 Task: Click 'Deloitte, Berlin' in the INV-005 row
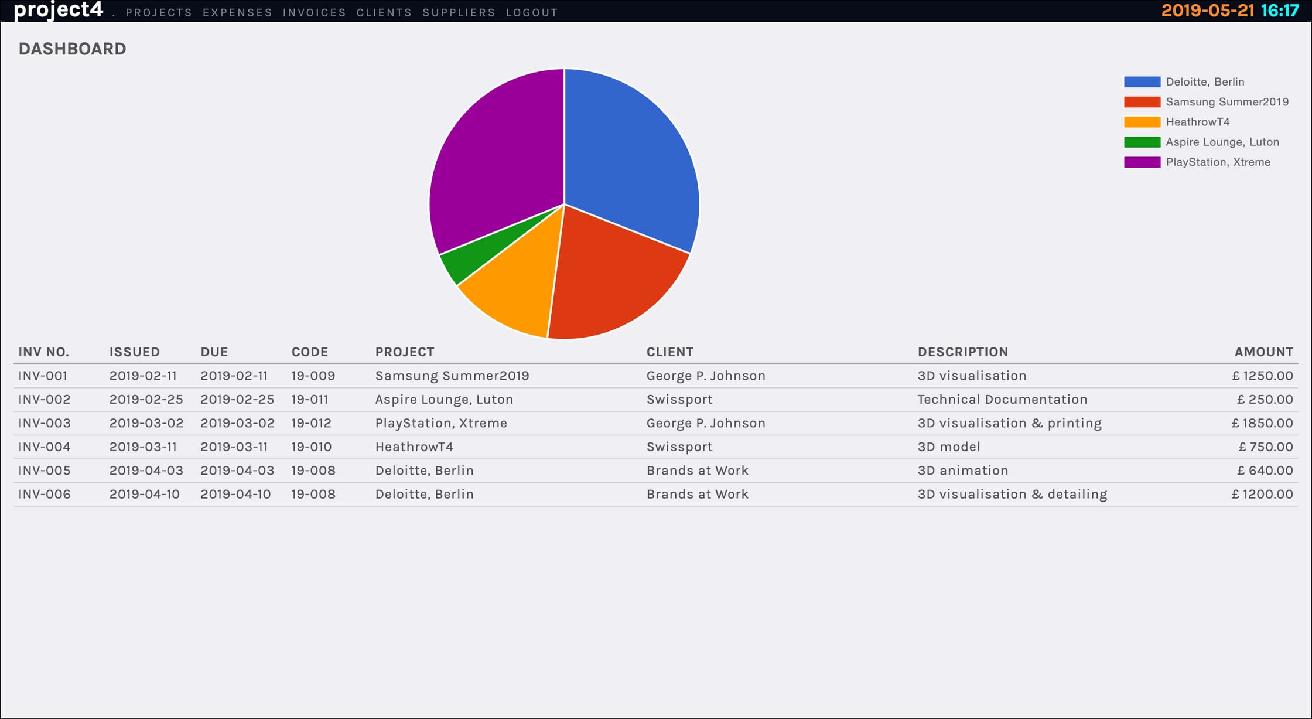point(425,471)
